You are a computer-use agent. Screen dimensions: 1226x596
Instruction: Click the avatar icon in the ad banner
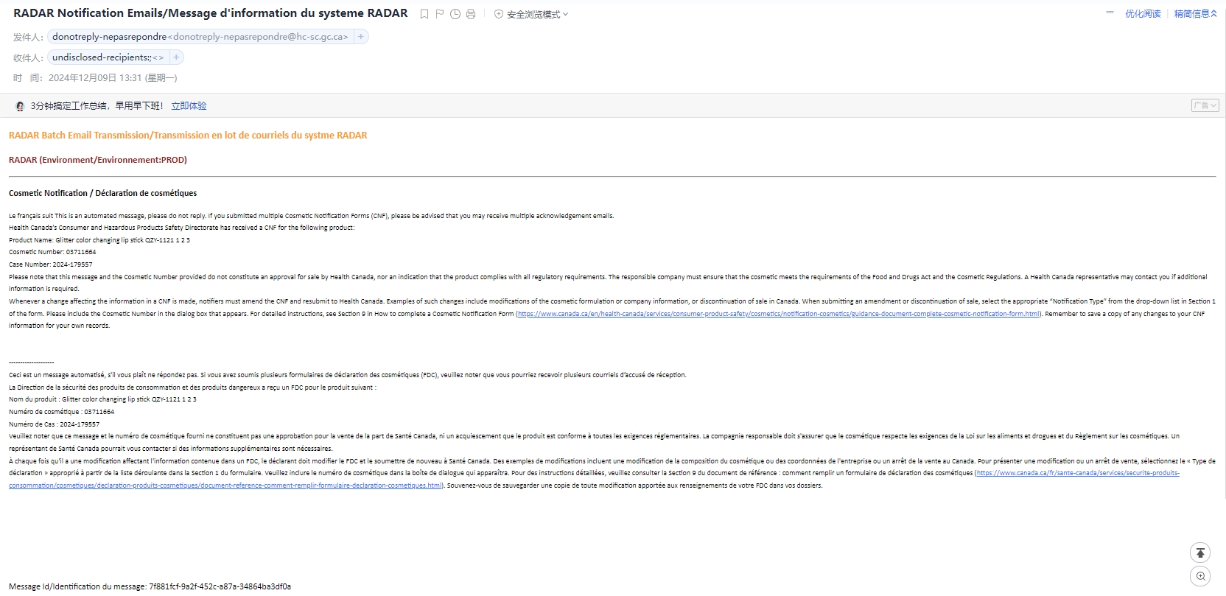pos(20,106)
